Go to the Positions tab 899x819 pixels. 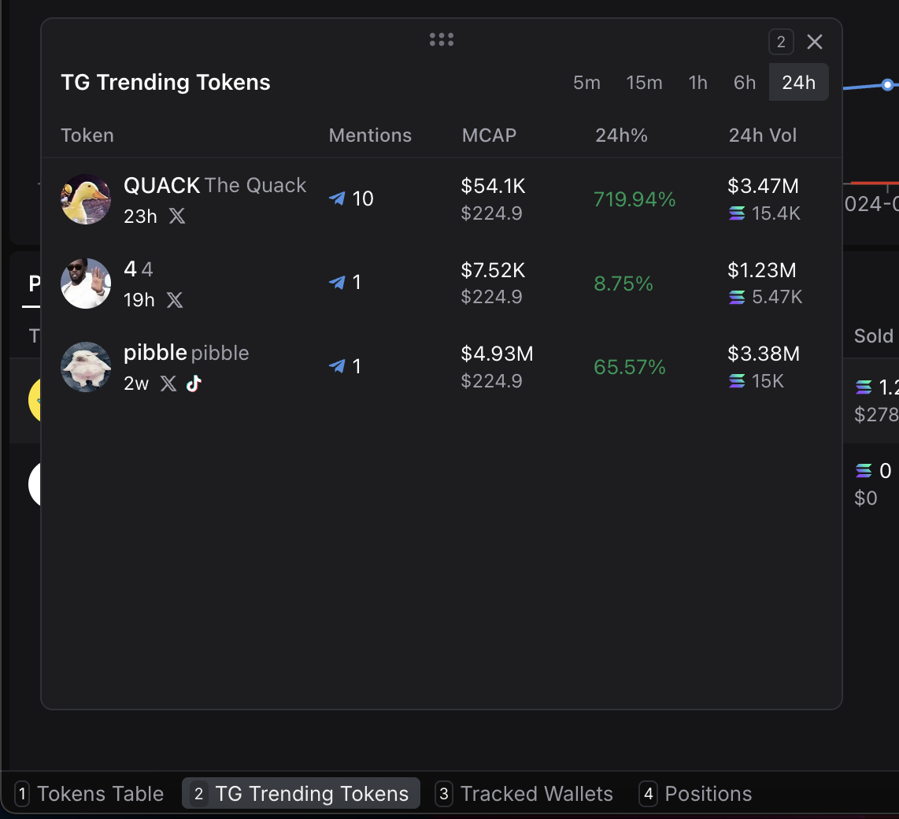(697, 794)
